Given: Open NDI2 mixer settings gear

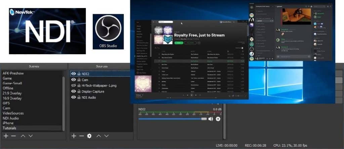Looking at the screenshot, I should 218,119.
